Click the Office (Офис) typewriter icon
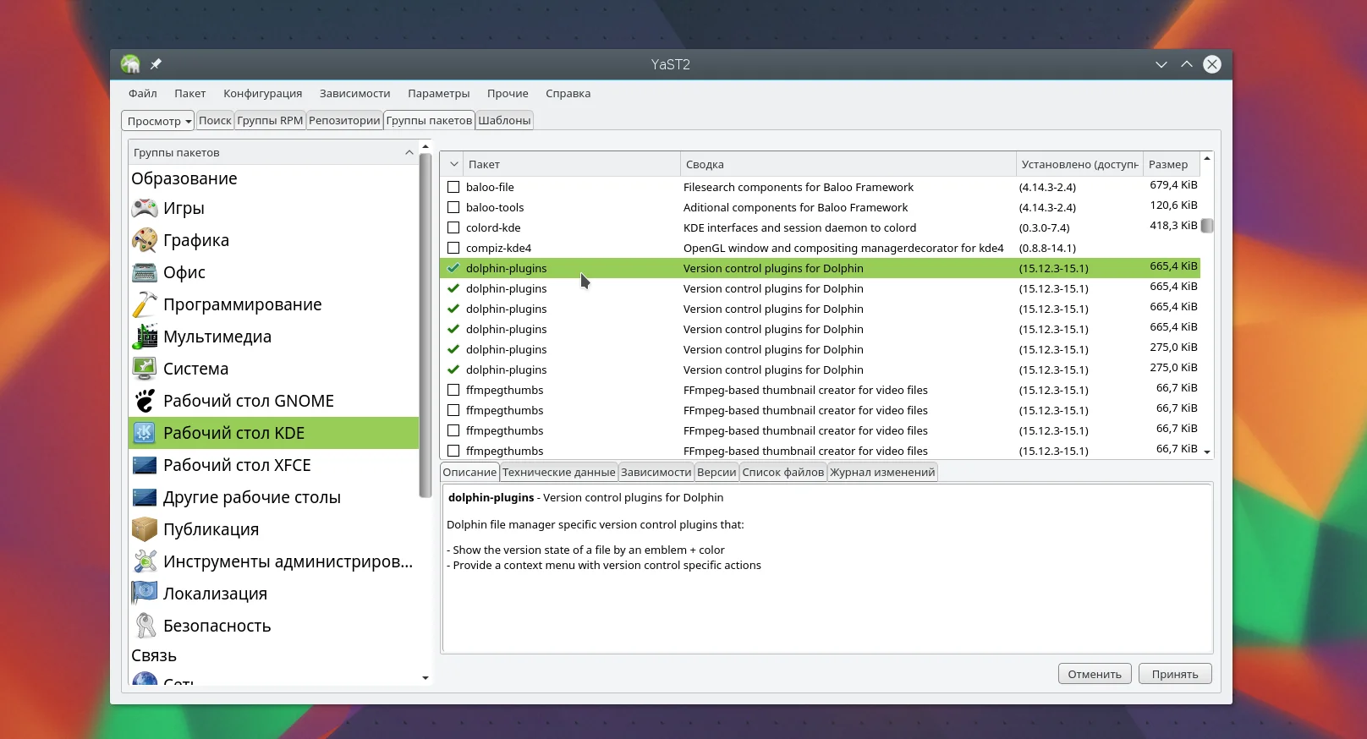Screen dimensions: 1367x739 145,272
